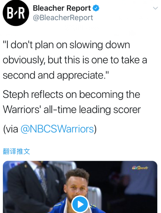Screen dimensions: 161x213
Task: Play the video with the play button
Action: tap(80, 204)
